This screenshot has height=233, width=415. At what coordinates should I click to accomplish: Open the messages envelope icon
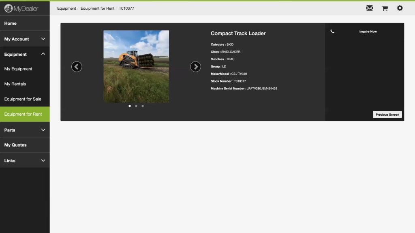(370, 8)
